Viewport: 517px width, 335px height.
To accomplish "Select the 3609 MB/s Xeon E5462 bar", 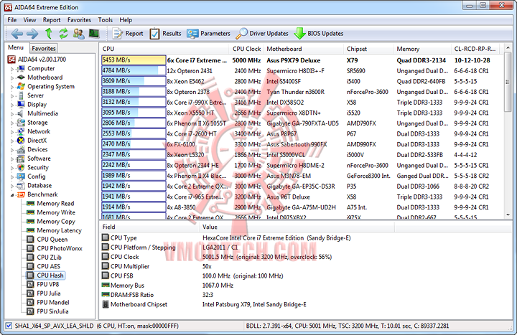I will click(x=134, y=81).
